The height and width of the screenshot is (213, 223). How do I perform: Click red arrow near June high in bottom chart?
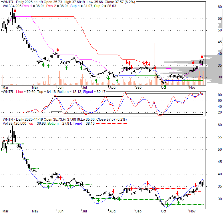click(60, 178)
